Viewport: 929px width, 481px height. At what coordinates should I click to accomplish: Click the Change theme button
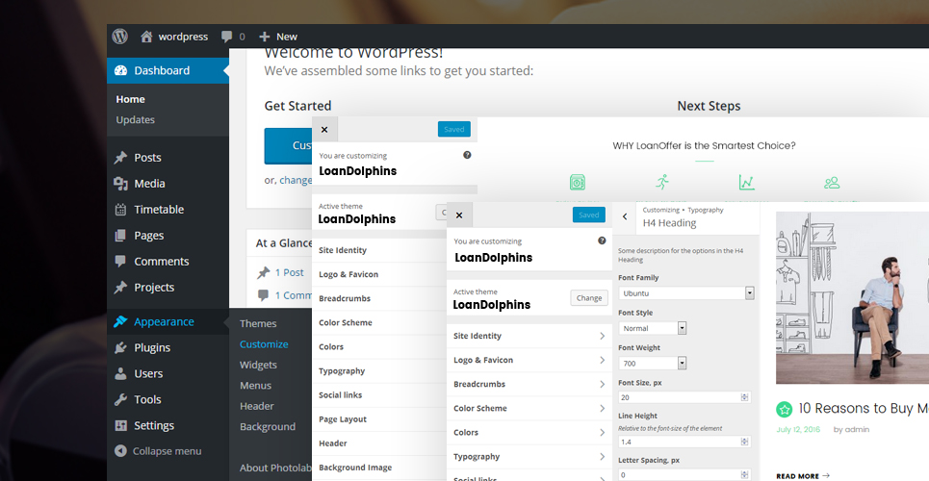(589, 298)
